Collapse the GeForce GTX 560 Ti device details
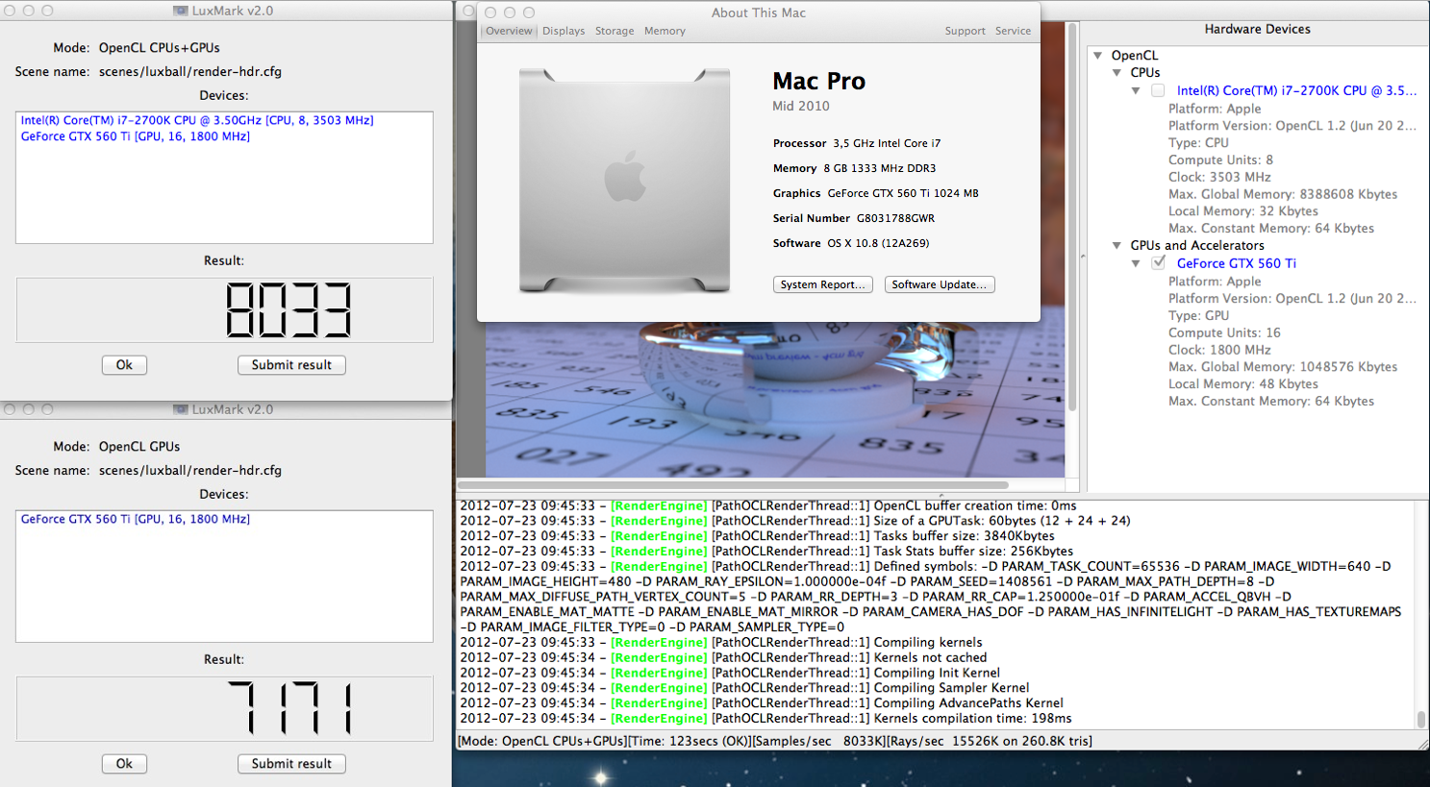The height and width of the screenshot is (787, 1430). (x=1136, y=263)
